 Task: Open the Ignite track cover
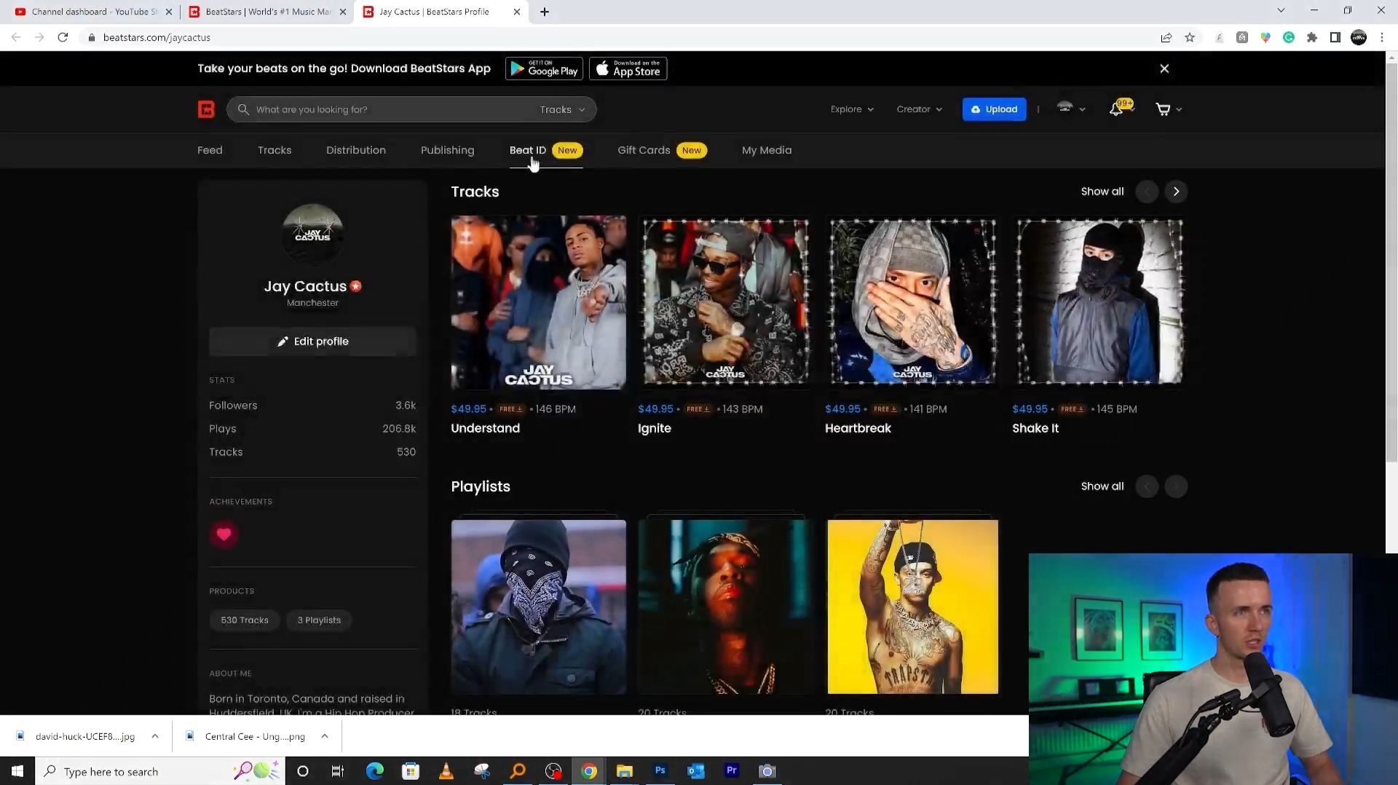[725, 302]
